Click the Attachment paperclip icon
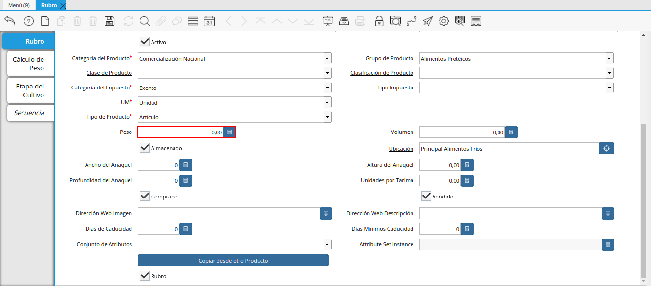The height and width of the screenshot is (286, 651). pyautogui.click(x=161, y=21)
